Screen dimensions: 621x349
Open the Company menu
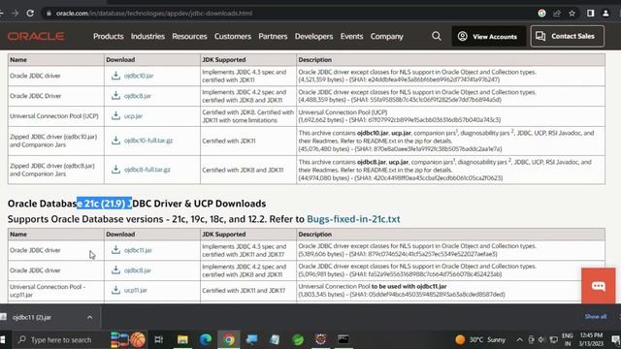386,37
